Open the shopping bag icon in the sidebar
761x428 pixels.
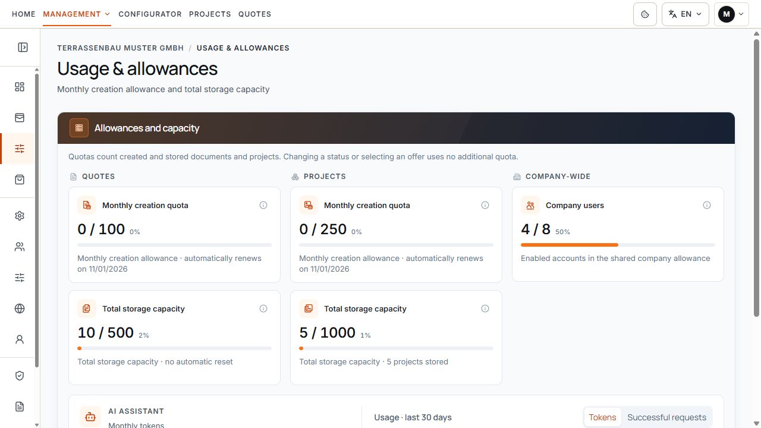[20, 180]
